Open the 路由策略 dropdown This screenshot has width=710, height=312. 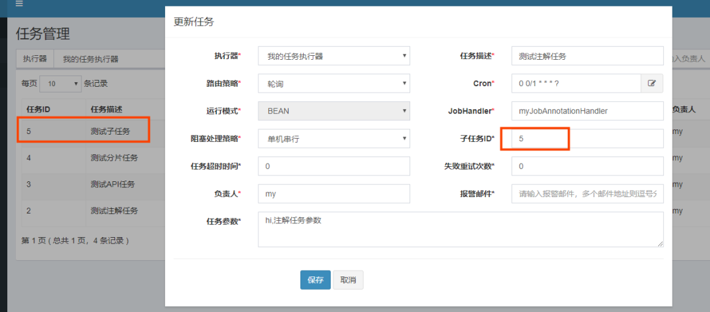pos(334,83)
